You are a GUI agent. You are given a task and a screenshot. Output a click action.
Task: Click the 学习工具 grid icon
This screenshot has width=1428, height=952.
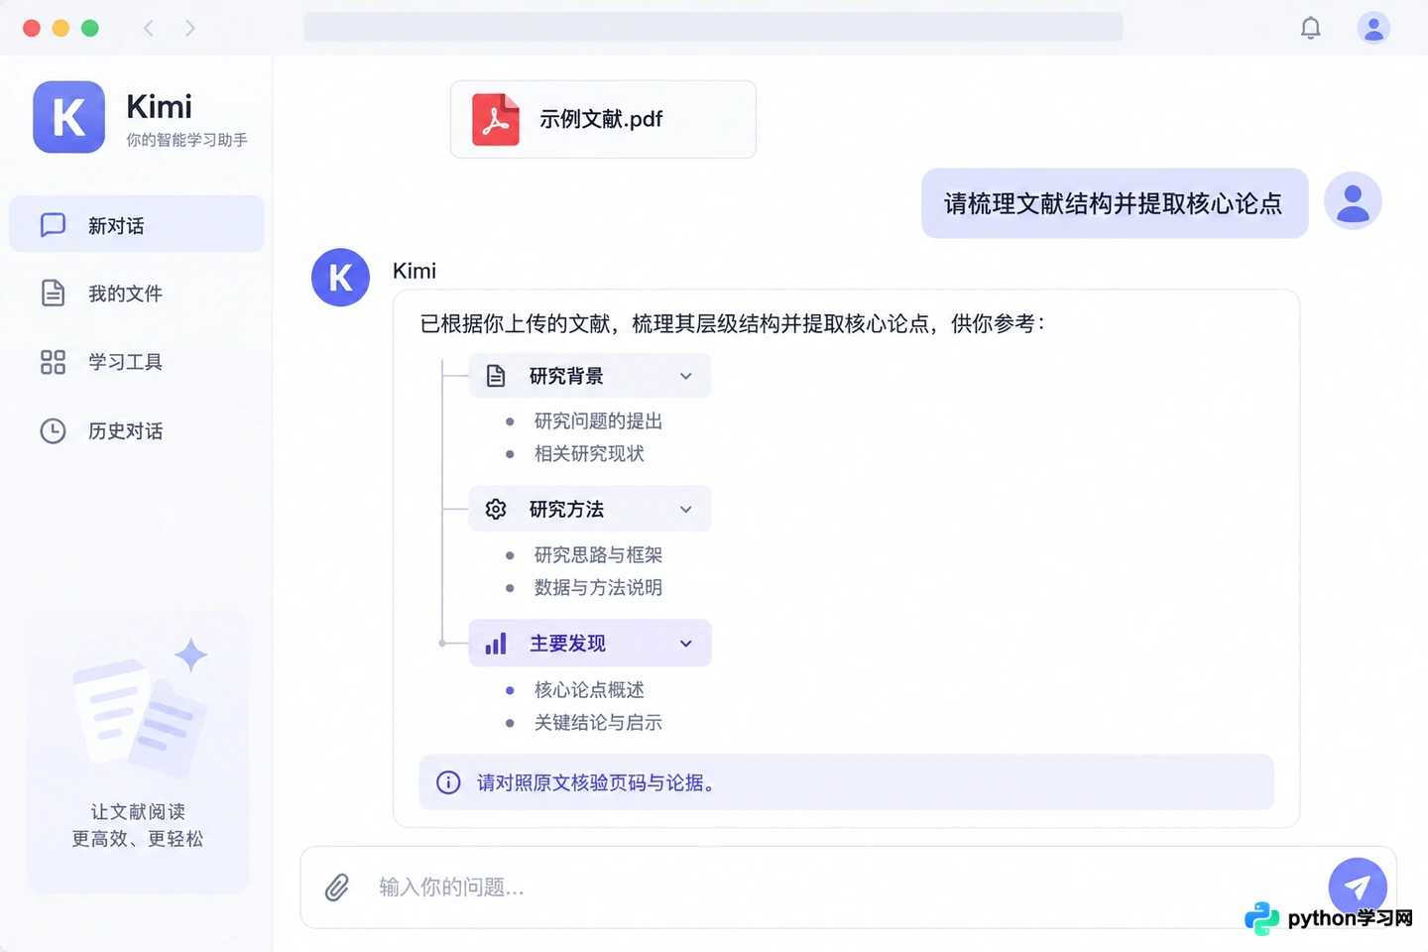tap(53, 362)
